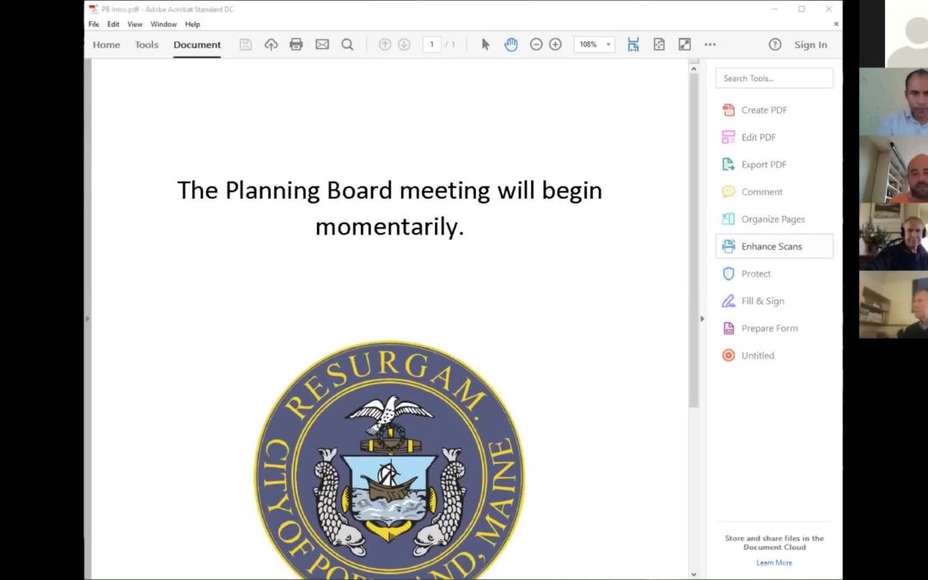Switch to the Home tab
The width and height of the screenshot is (928, 580).
pyautogui.click(x=107, y=45)
